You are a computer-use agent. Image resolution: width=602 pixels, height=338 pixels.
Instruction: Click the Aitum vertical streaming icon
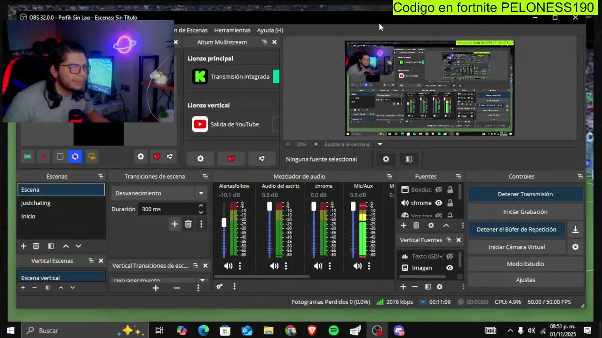27,156
